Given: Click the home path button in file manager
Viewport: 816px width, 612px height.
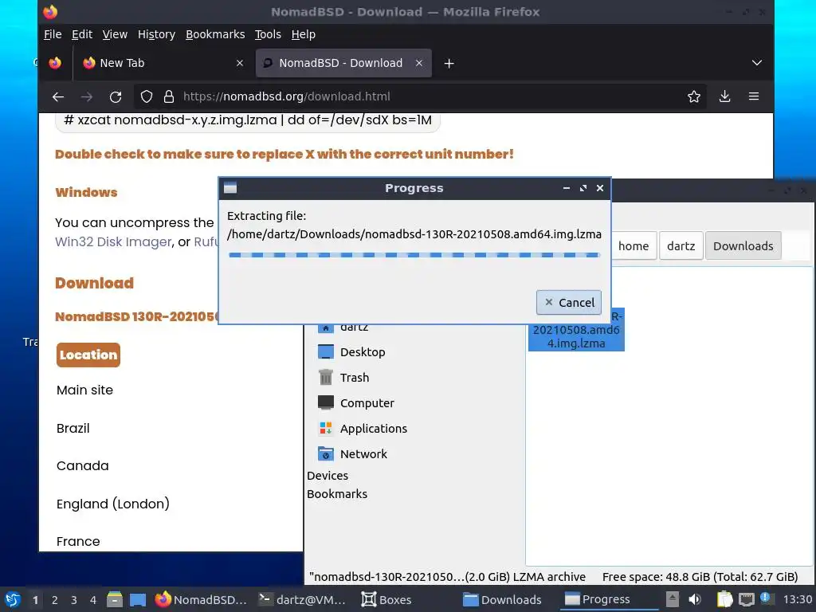Looking at the screenshot, I should pos(633,245).
